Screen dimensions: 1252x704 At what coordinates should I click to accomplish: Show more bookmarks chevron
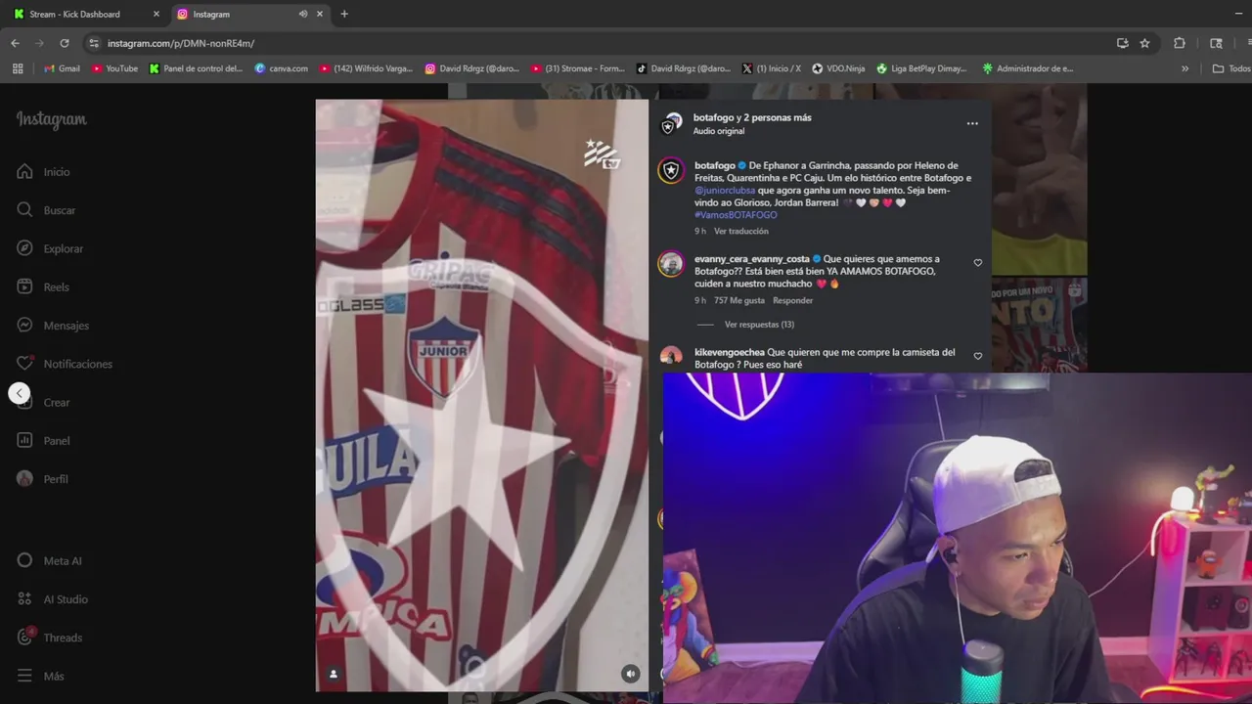(1185, 68)
